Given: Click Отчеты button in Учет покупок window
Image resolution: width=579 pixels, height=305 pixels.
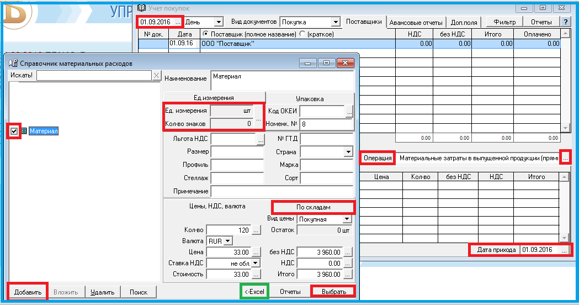Looking at the screenshot, I should click(x=541, y=22).
